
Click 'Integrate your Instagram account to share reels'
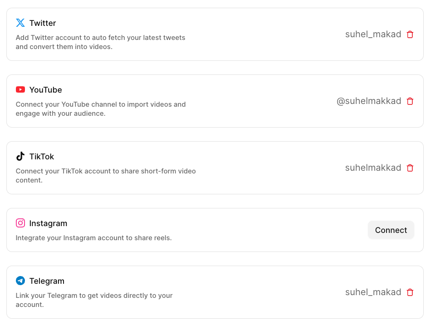tap(93, 238)
